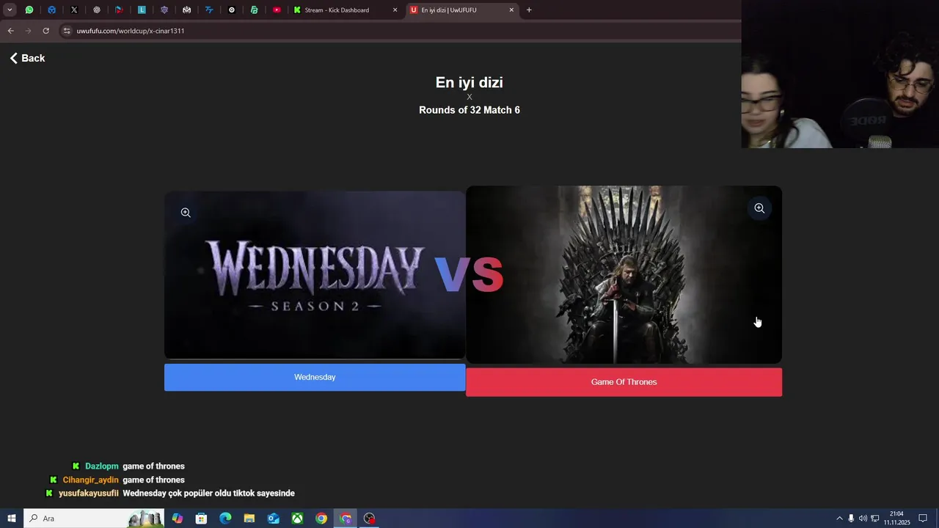
Task: Open Microsoft Edge from taskbar
Action: (x=225, y=518)
